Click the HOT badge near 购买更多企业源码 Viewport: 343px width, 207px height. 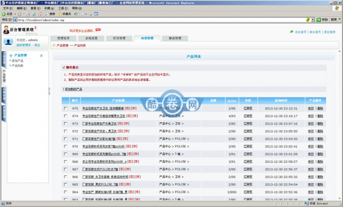click(x=98, y=29)
